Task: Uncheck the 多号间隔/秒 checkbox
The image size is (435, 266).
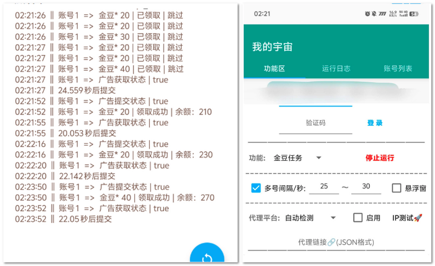Action: [x=256, y=188]
